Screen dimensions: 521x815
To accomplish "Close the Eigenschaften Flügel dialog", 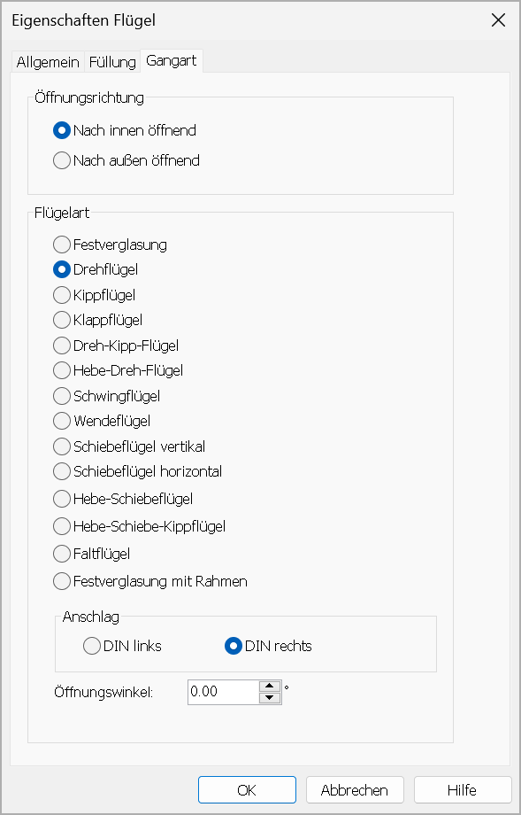I will [498, 20].
